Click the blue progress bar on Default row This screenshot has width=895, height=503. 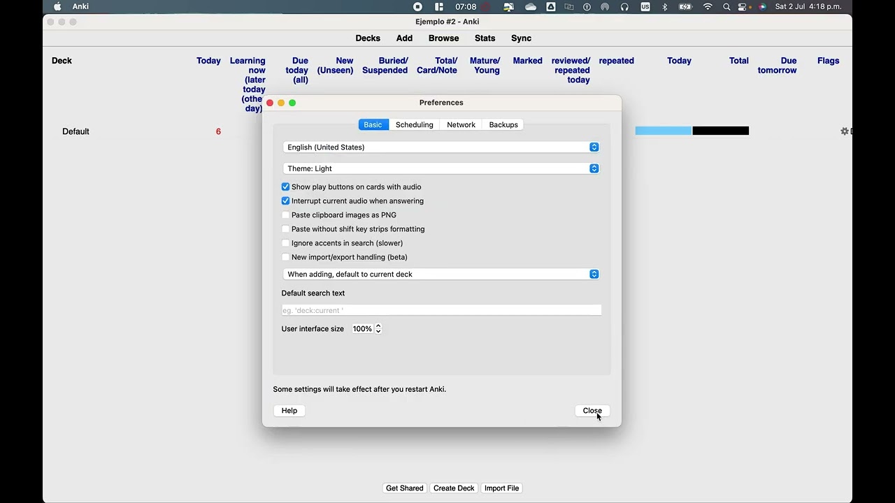pos(664,131)
